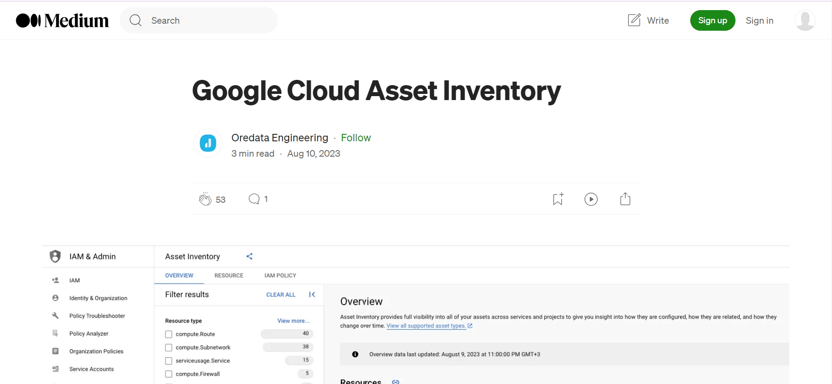Bookmark this story
Viewport: 832px width, 384px height.
558,199
